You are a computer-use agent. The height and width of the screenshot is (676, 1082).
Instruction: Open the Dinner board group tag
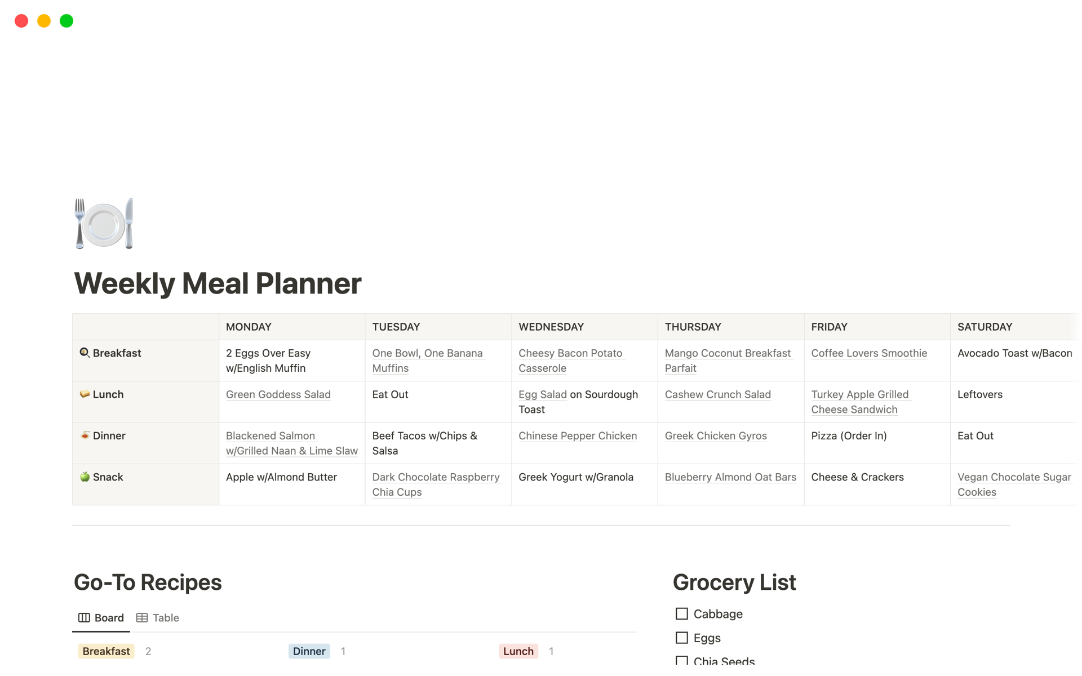click(x=309, y=651)
